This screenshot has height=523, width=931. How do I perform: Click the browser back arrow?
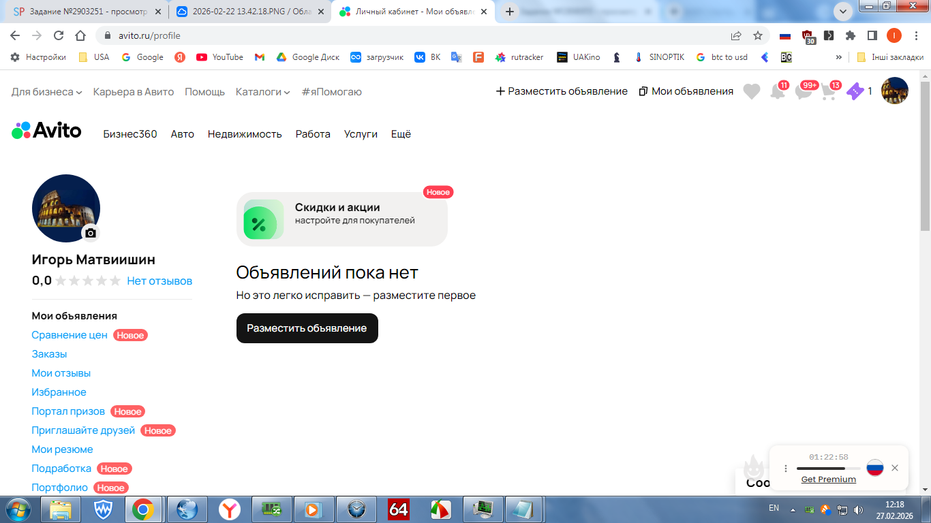coord(16,35)
